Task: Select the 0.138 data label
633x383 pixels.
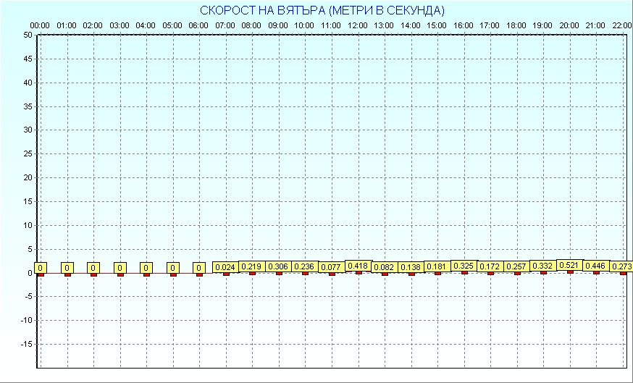Action: (x=411, y=267)
